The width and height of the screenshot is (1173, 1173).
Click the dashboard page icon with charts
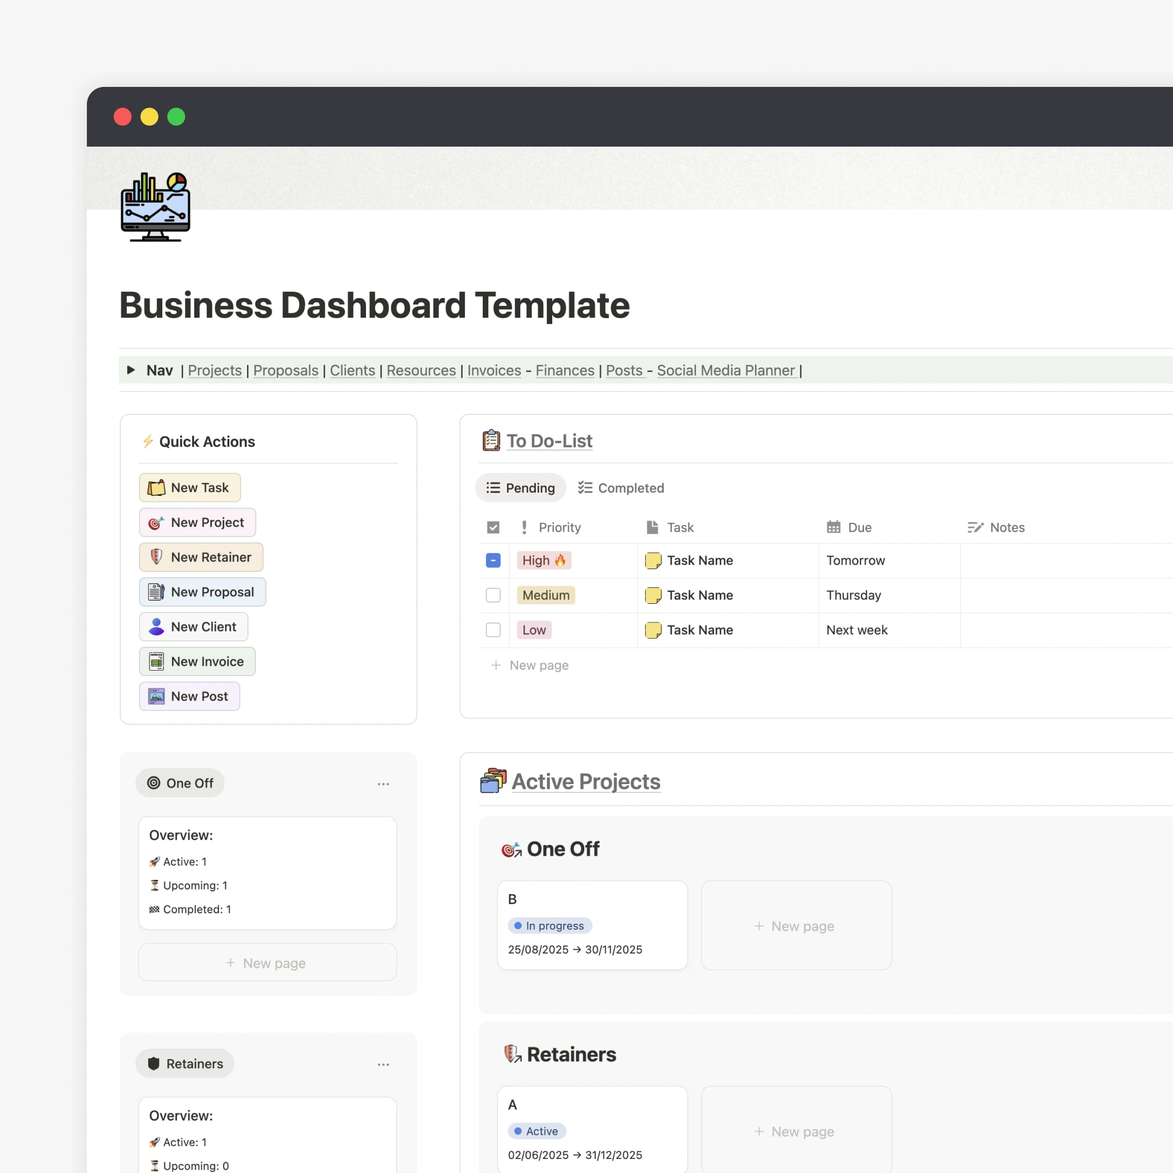coord(155,207)
